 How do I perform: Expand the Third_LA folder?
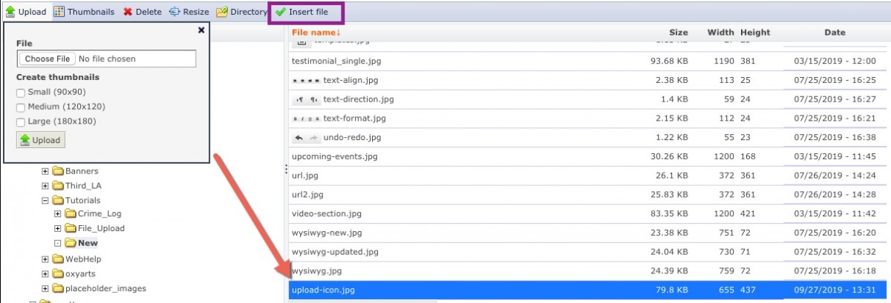[45, 186]
